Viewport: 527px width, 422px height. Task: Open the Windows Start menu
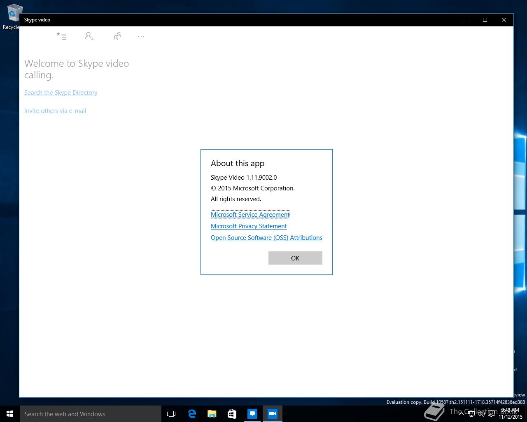point(10,414)
